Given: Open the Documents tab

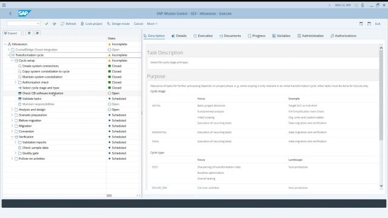Looking at the screenshot, I should coord(230,36).
